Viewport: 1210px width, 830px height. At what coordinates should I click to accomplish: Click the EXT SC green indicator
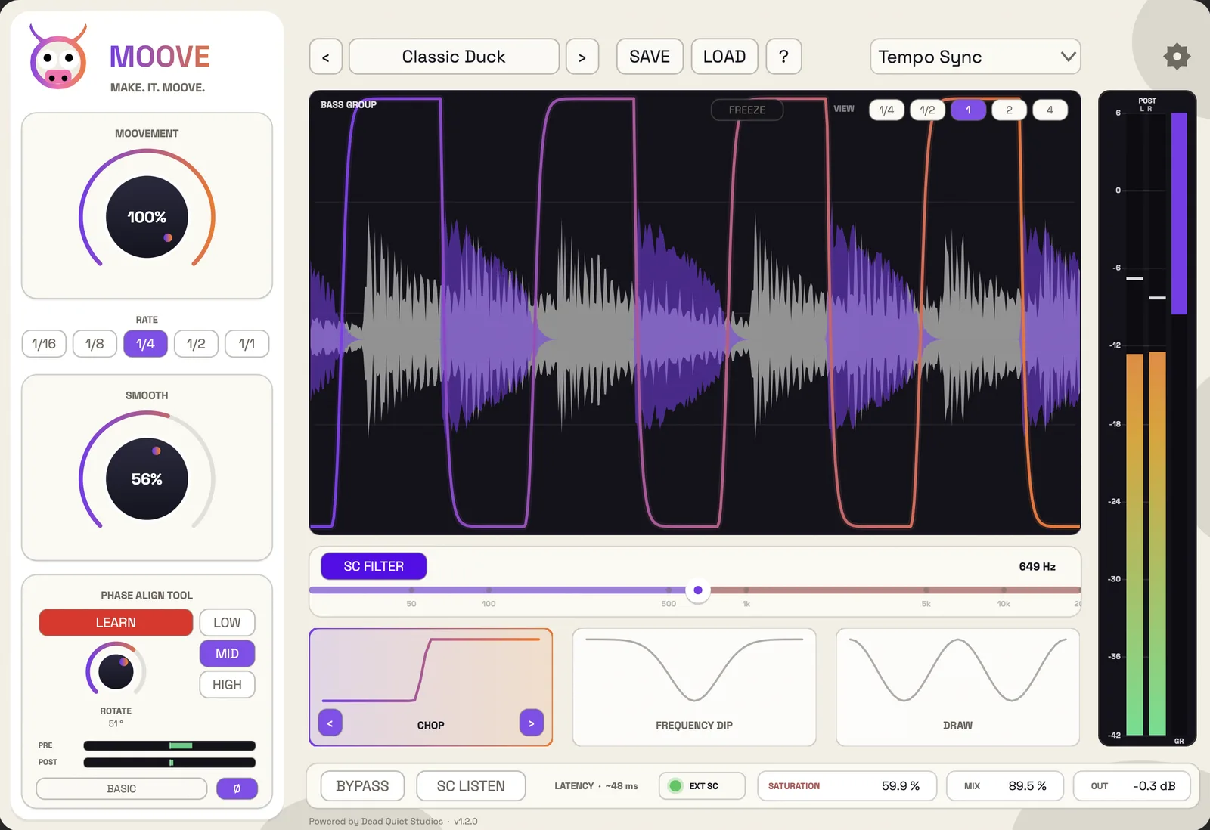click(675, 786)
